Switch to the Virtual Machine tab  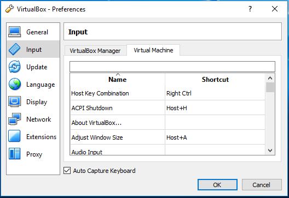tap(153, 50)
